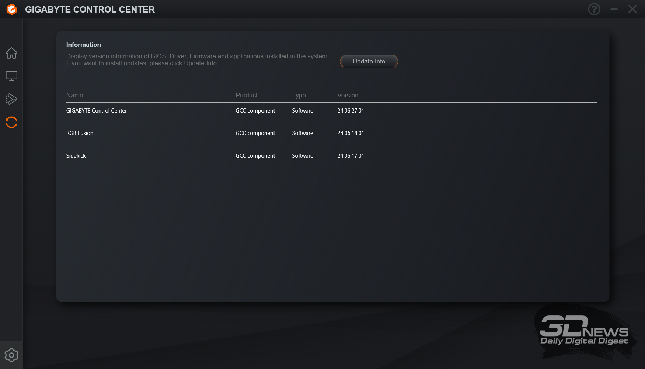
Task: Click the Information heading
Action: point(83,45)
